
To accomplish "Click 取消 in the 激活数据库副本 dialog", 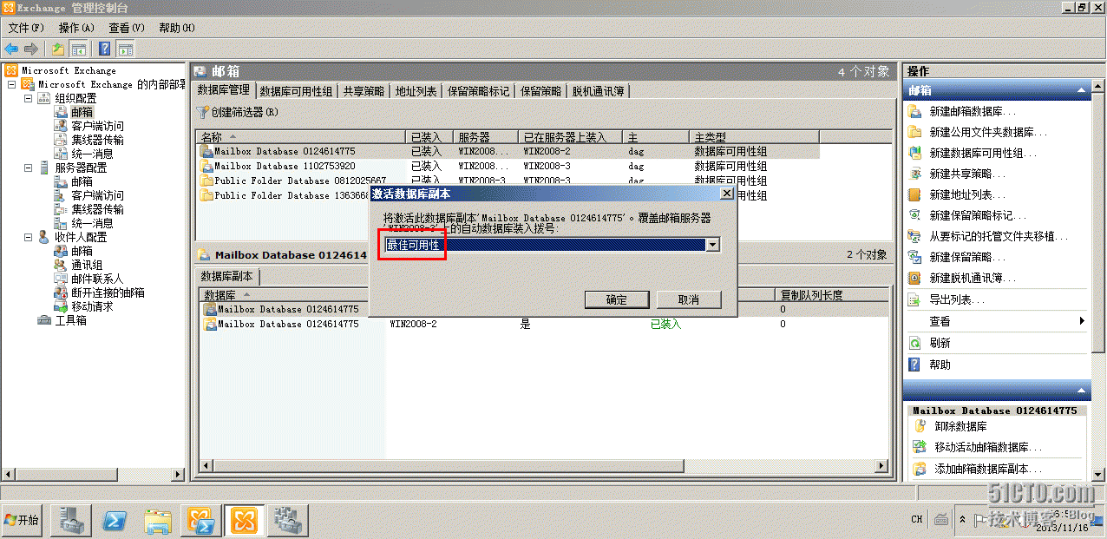I will (688, 299).
